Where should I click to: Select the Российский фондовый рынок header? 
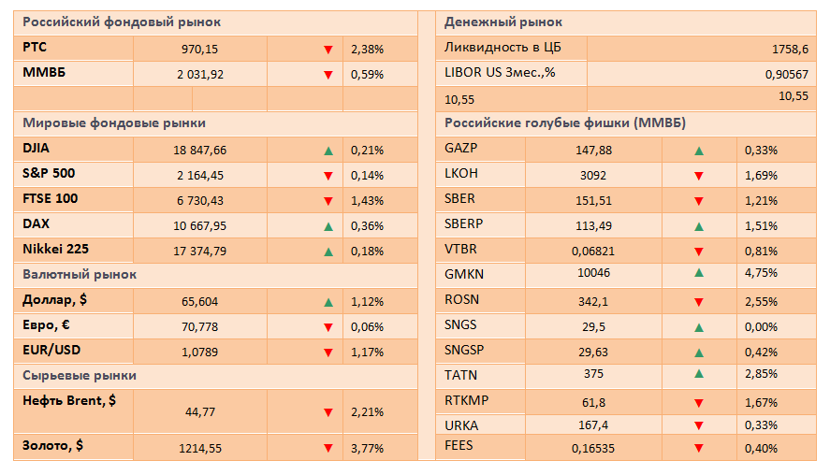[122, 22]
